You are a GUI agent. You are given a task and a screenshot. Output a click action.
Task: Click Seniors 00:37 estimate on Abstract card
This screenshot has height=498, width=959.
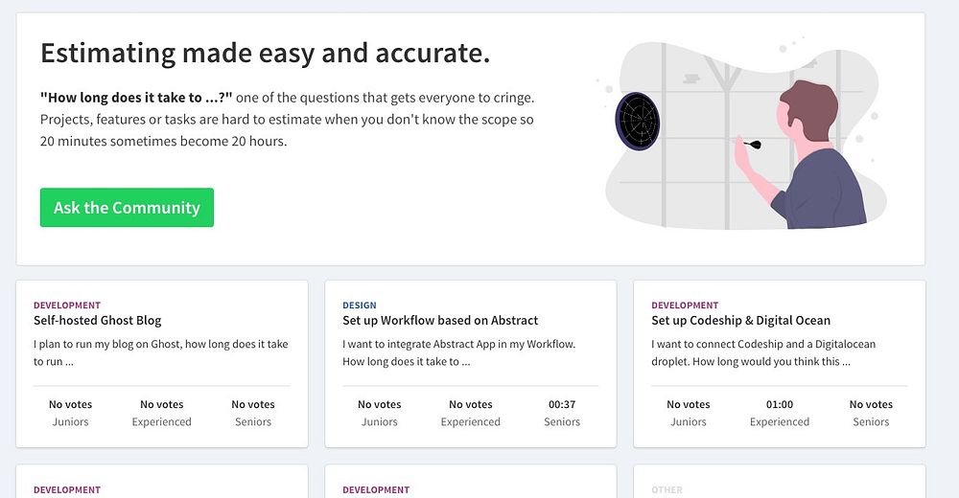(x=562, y=413)
